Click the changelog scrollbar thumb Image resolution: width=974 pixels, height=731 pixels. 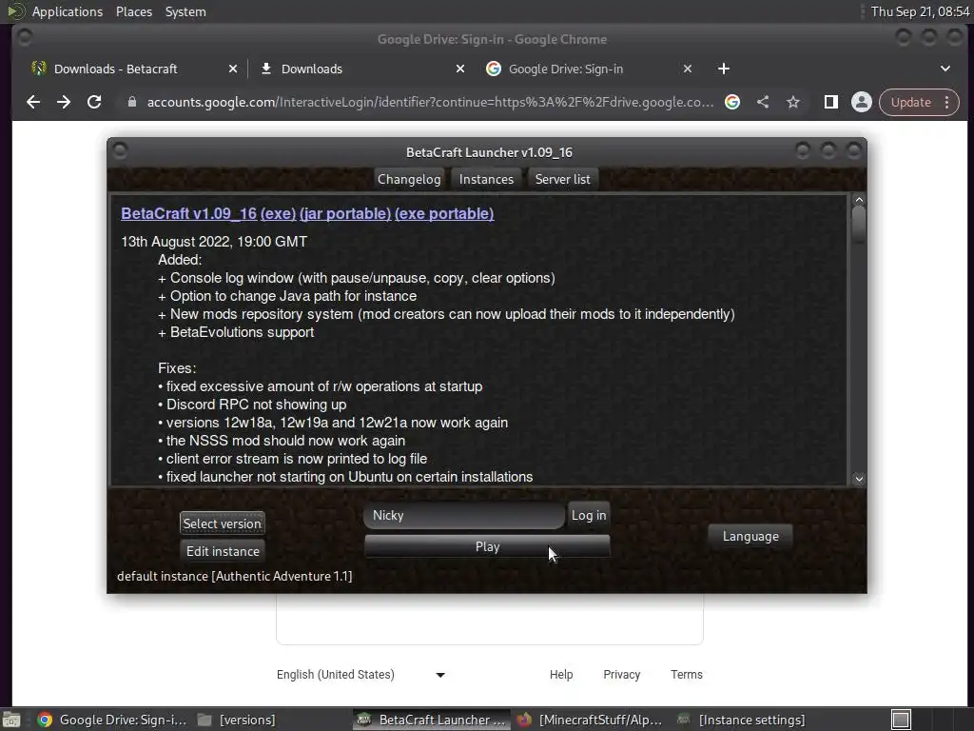(x=859, y=225)
